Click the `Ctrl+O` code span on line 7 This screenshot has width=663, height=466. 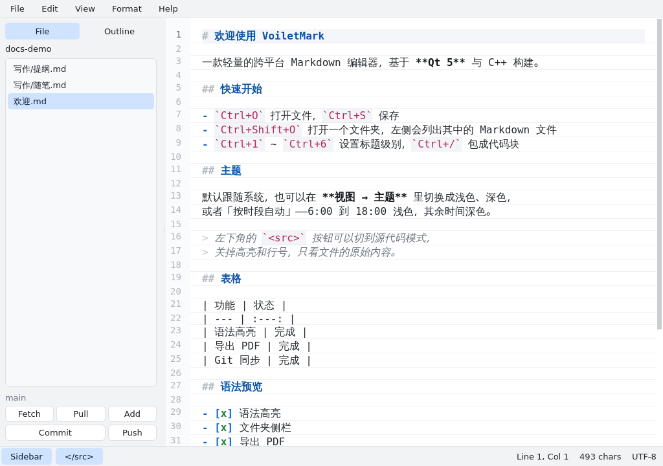pos(240,116)
